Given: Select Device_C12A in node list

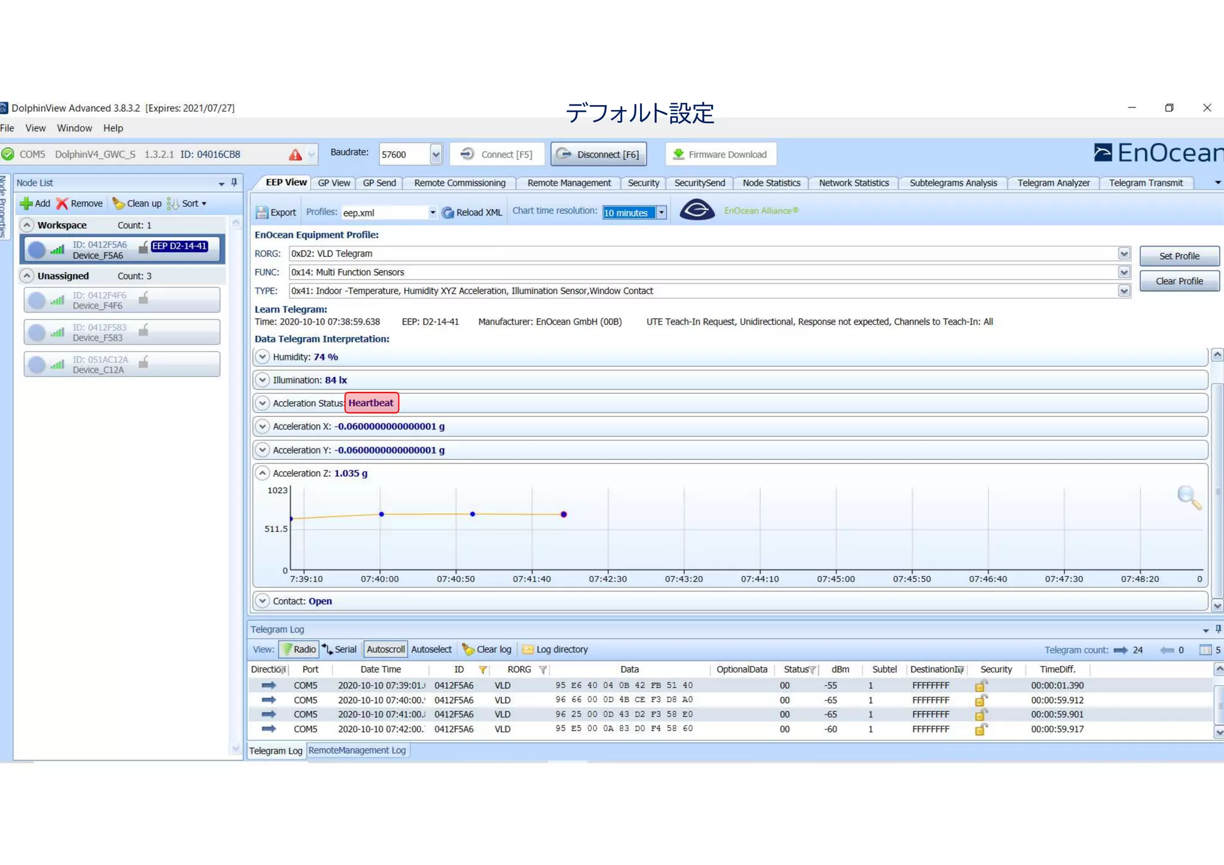Looking at the screenshot, I should pos(122,365).
